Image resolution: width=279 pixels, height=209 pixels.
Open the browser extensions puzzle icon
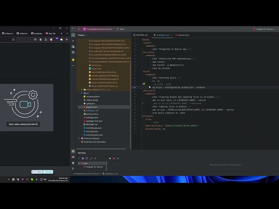pyautogui.click(x=46, y=40)
